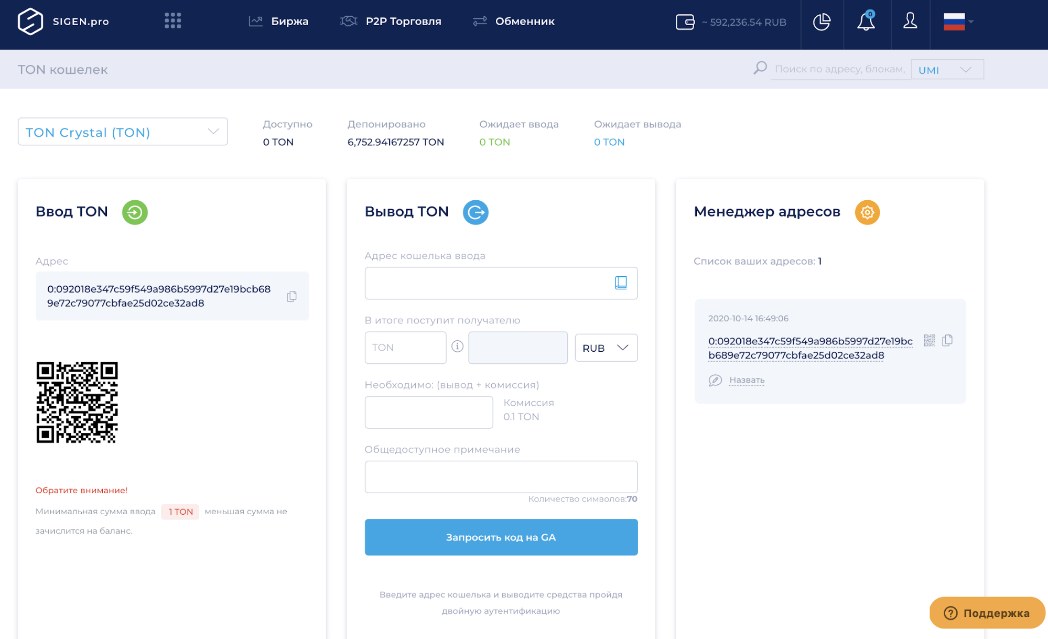Show QR code in address manager
The height and width of the screenshot is (639, 1048).
point(930,341)
